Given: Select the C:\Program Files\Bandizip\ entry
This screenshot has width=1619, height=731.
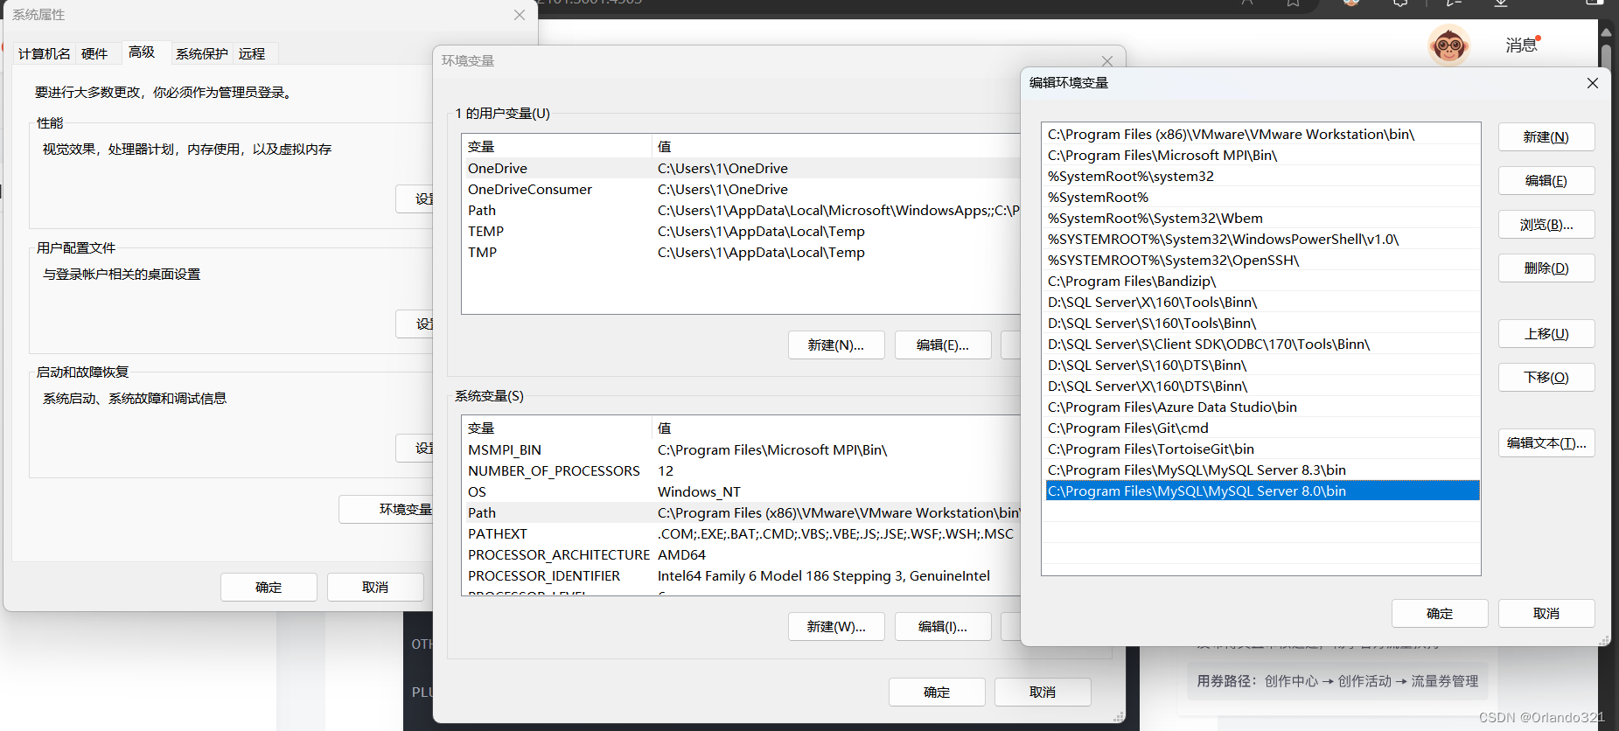Looking at the screenshot, I should click(x=1261, y=281).
